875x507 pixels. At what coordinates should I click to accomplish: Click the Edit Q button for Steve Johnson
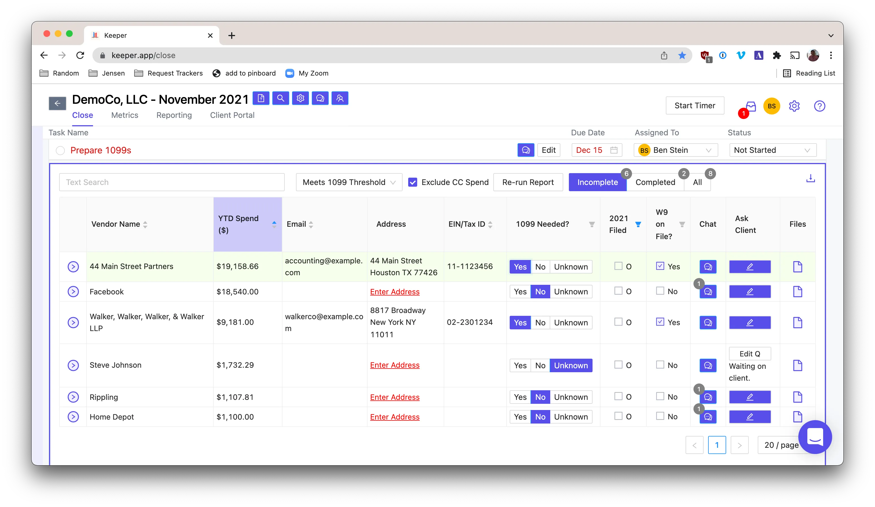point(750,354)
